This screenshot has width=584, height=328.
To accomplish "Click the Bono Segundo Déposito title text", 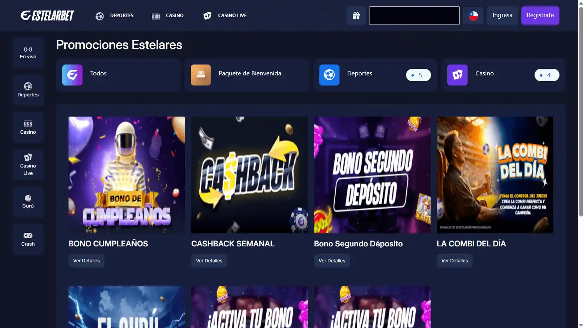I will [x=358, y=244].
